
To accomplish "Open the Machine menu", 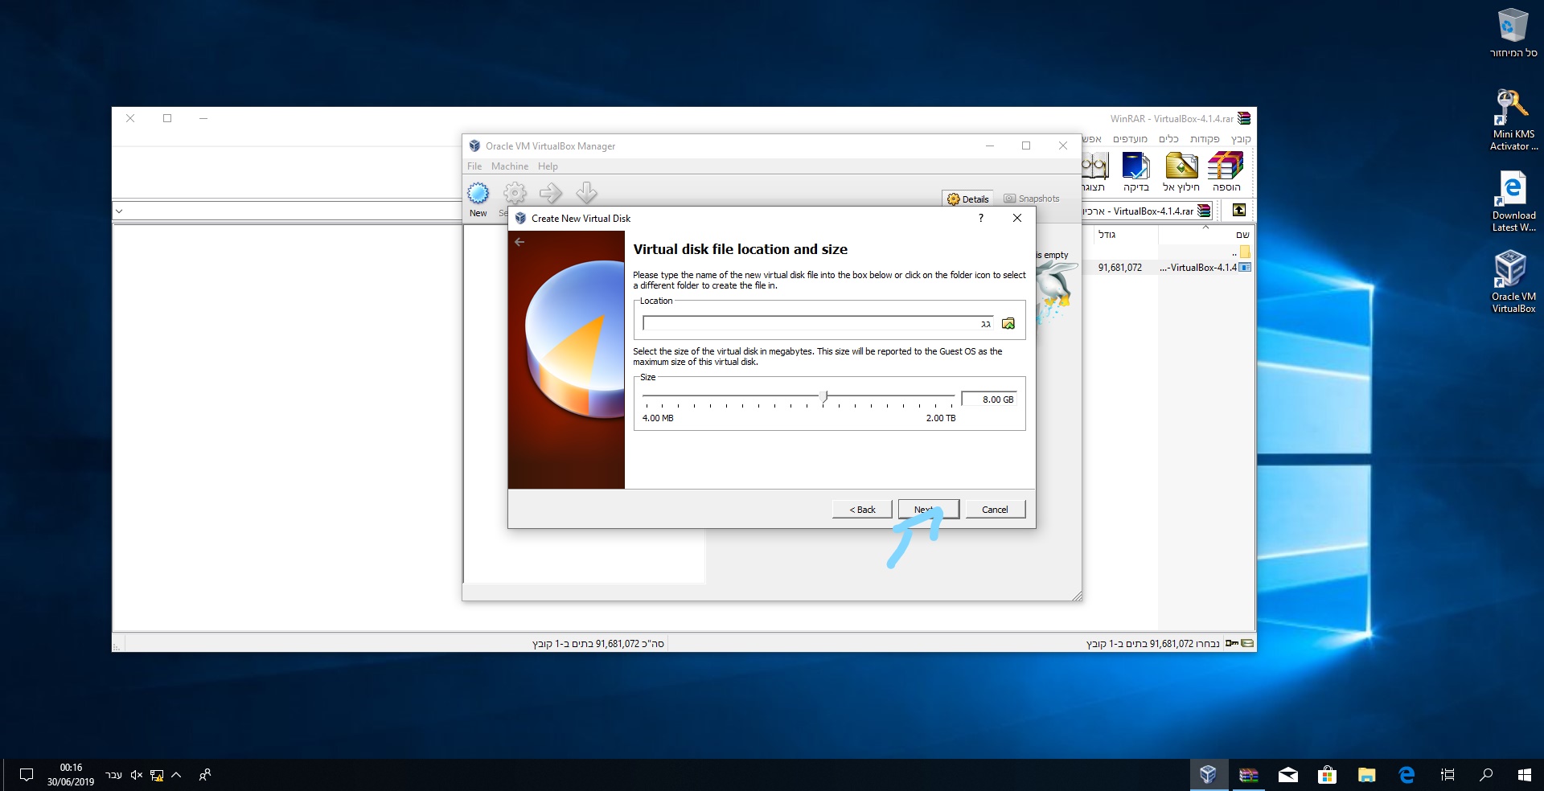I will tap(510, 166).
